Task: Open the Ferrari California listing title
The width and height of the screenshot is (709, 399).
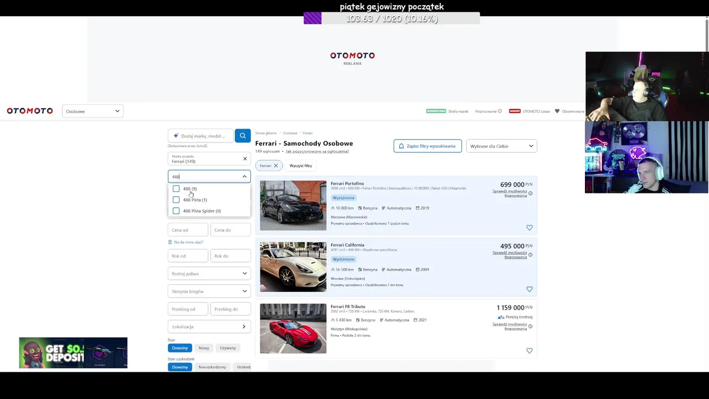Action: pyautogui.click(x=347, y=245)
